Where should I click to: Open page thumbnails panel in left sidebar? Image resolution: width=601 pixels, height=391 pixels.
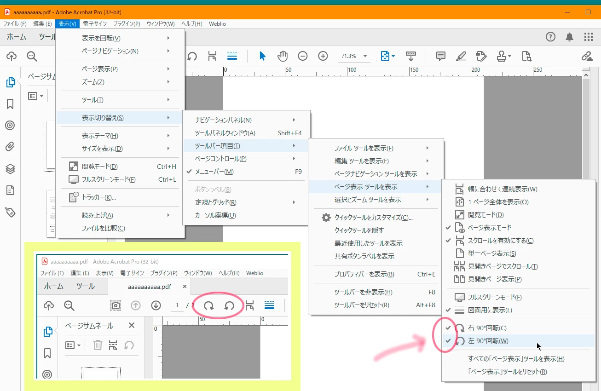(x=10, y=82)
